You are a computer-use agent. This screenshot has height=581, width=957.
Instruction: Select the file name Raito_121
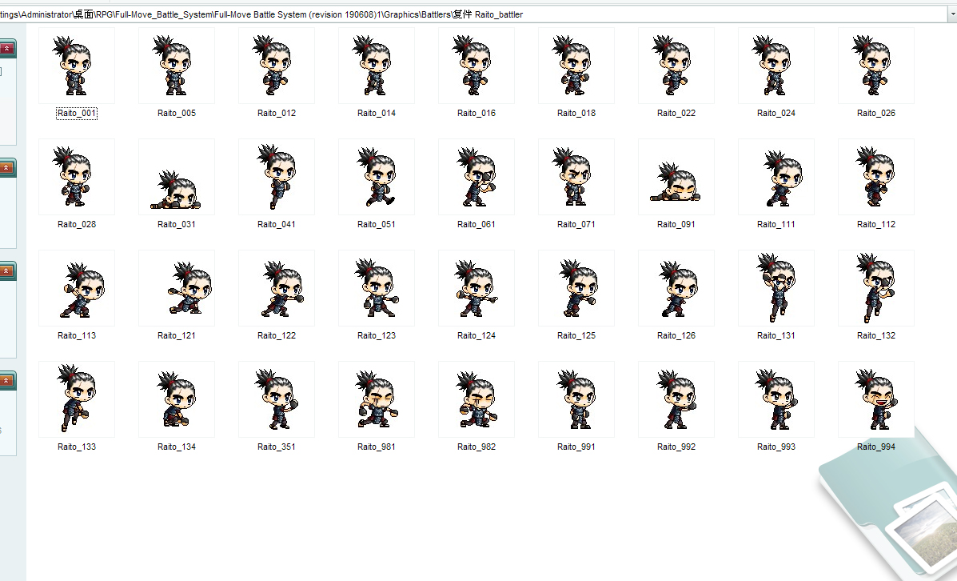point(177,335)
